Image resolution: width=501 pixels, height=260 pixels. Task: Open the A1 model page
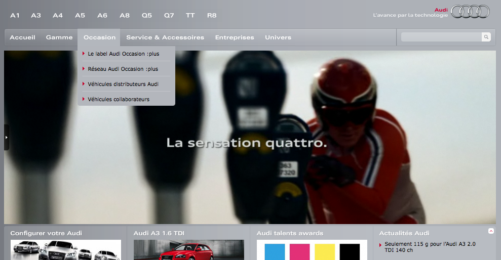15,15
